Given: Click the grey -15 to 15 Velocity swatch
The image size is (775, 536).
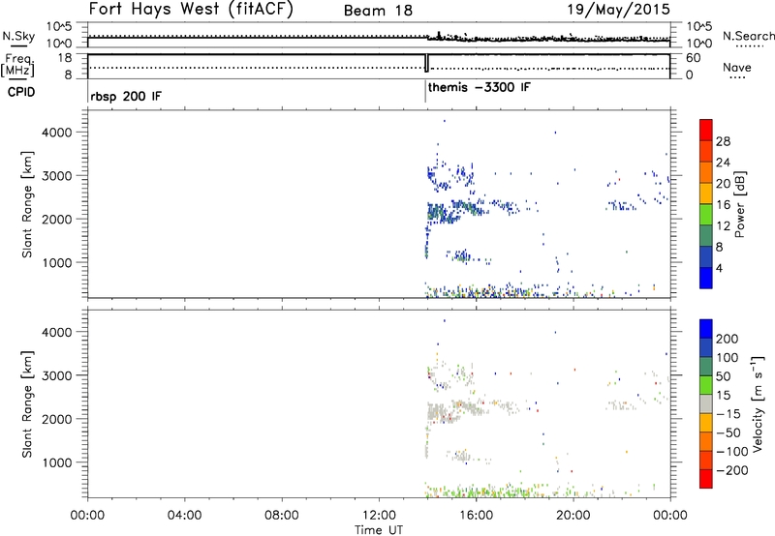Looking at the screenshot, I should (706, 403).
